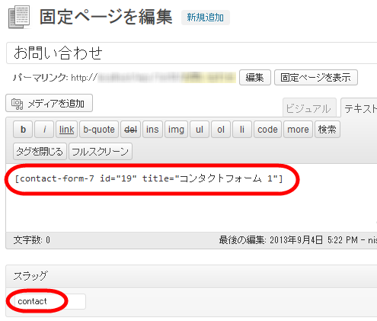The width and height of the screenshot is (377, 321).
Task: Click the 新規追加 link
Action: pyautogui.click(x=206, y=18)
